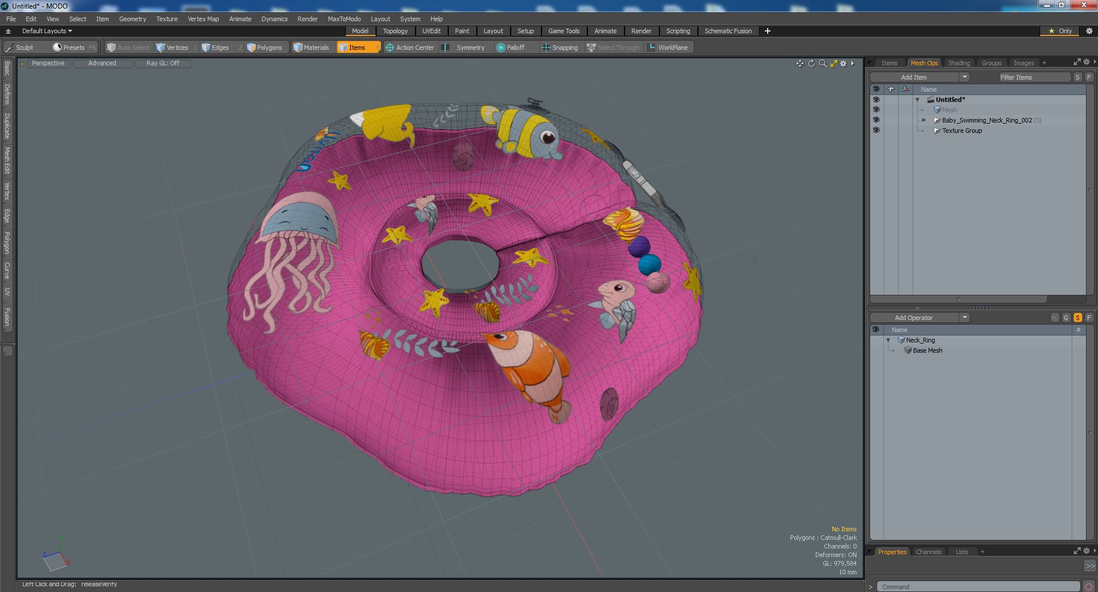Viewport: 1098px width, 592px height.
Task: Open the Deform side tab
Action: [7, 94]
